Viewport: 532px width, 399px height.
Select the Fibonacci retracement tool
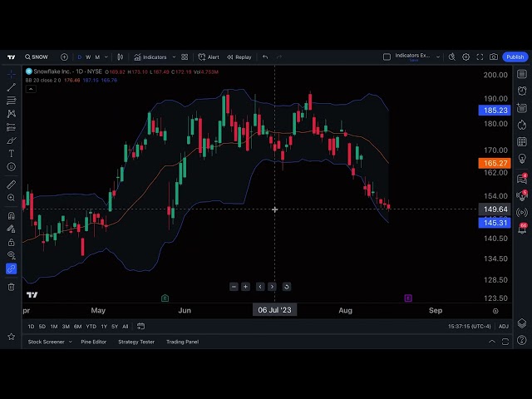[11, 101]
